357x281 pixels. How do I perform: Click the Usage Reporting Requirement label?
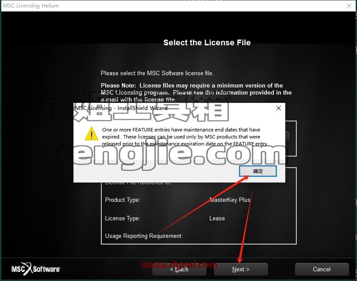point(144,236)
